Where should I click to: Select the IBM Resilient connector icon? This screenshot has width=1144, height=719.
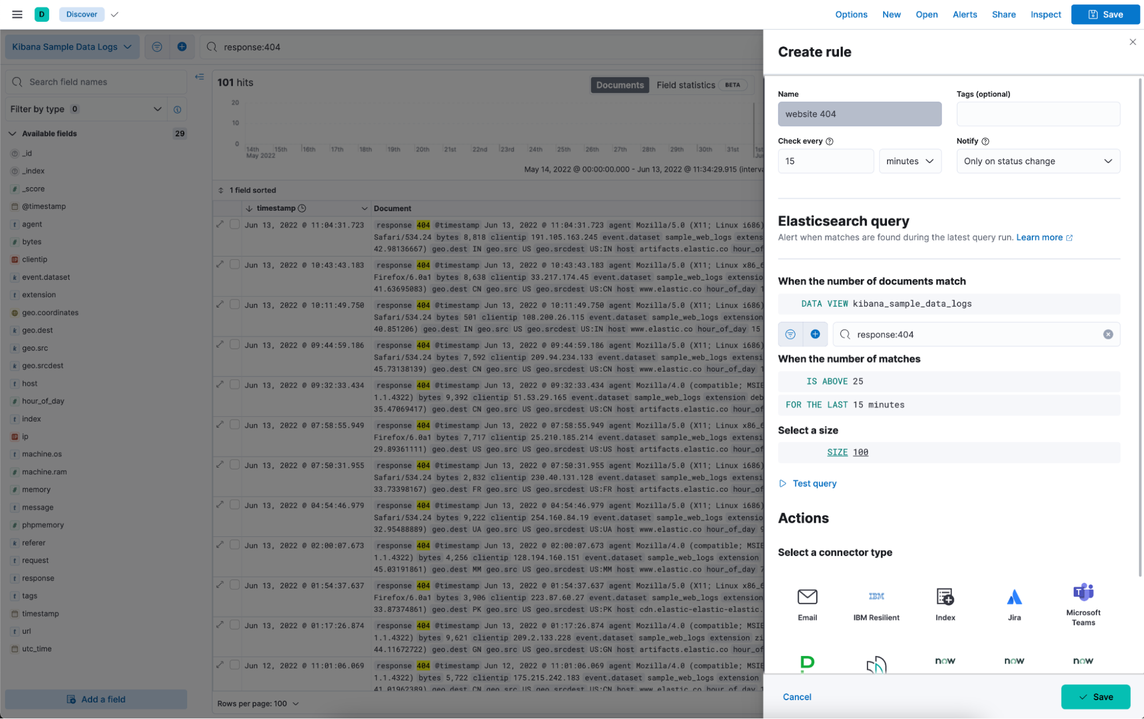coord(877,596)
